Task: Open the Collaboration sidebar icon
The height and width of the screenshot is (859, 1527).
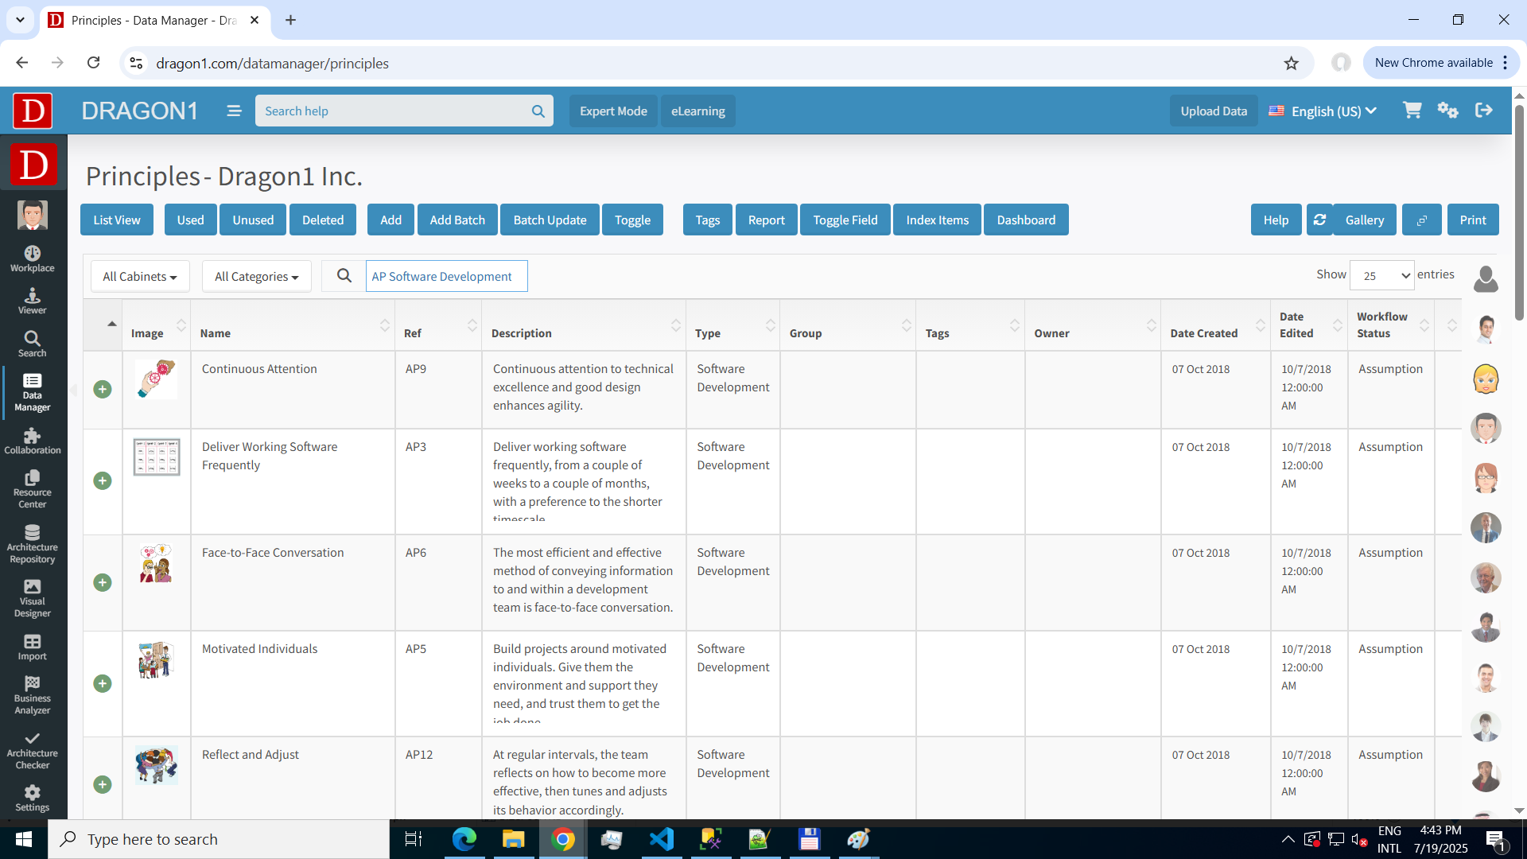Action: [32, 441]
